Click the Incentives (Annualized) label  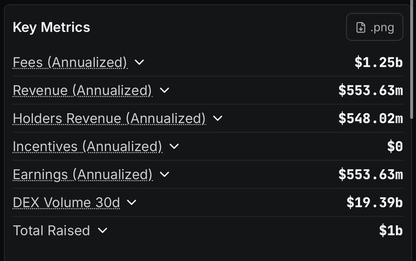[x=87, y=147]
